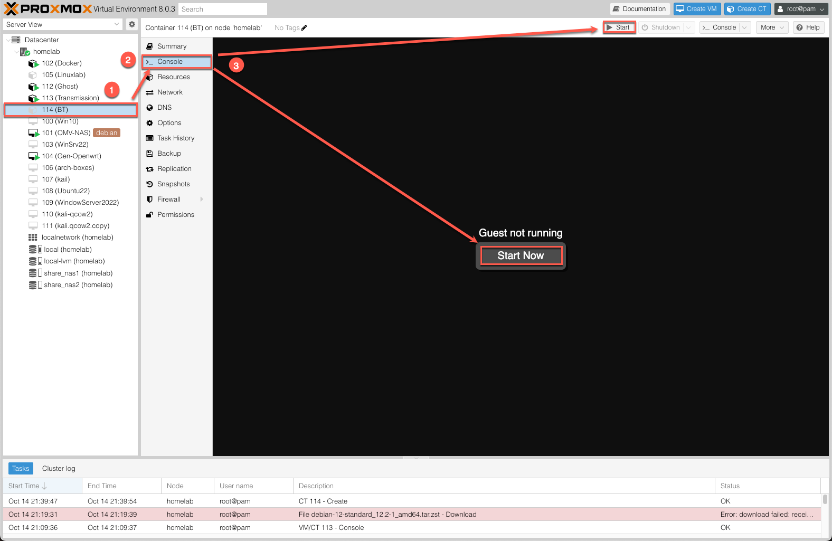The width and height of the screenshot is (832, 541).
Task: Open the toolbar Console button
Action: point(720,27)
